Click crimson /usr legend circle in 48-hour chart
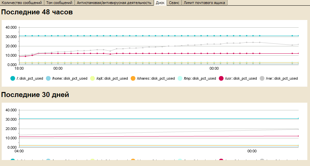Image resolution: width=310 pixels, height=166 pixels. [x=221, y=78]
